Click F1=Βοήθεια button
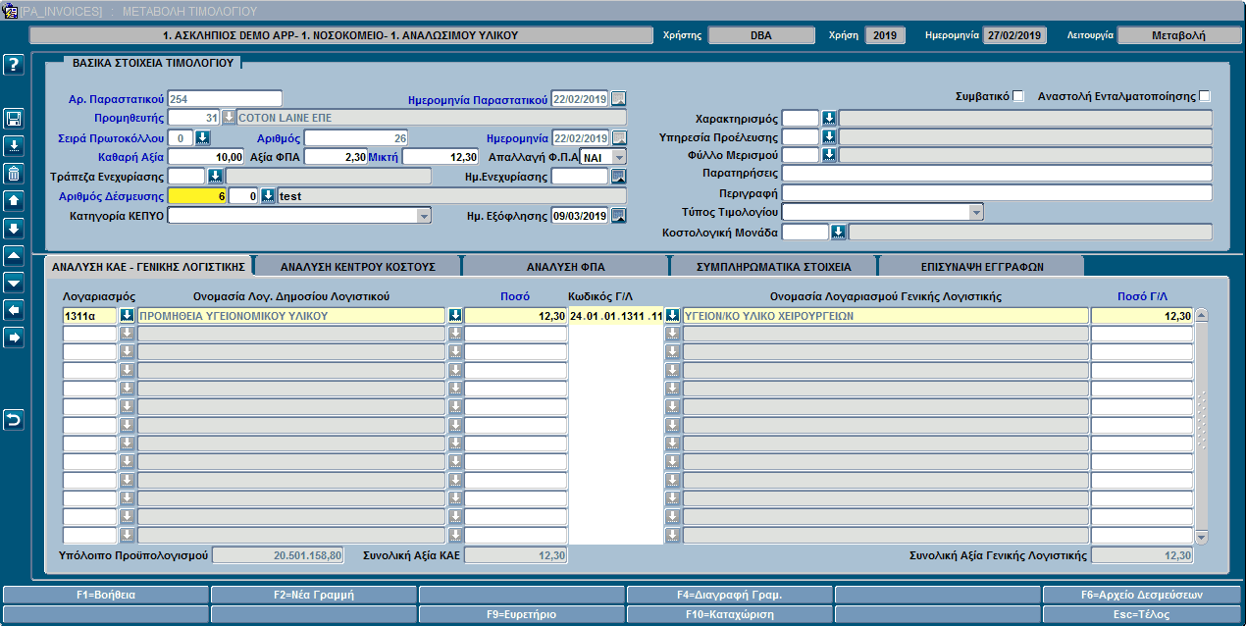The image size is (1246, 626). click(x=106, y=595)
